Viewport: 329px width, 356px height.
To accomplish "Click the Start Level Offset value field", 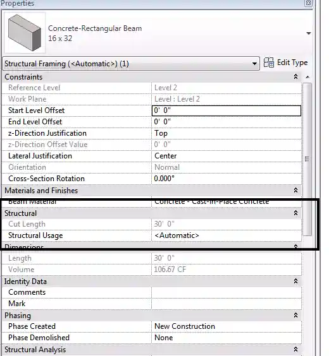I will (x=227, y=110).
